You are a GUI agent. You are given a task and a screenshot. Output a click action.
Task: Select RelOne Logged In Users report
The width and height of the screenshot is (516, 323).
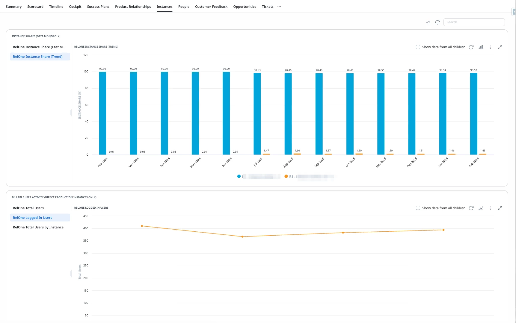click(40, 218)
